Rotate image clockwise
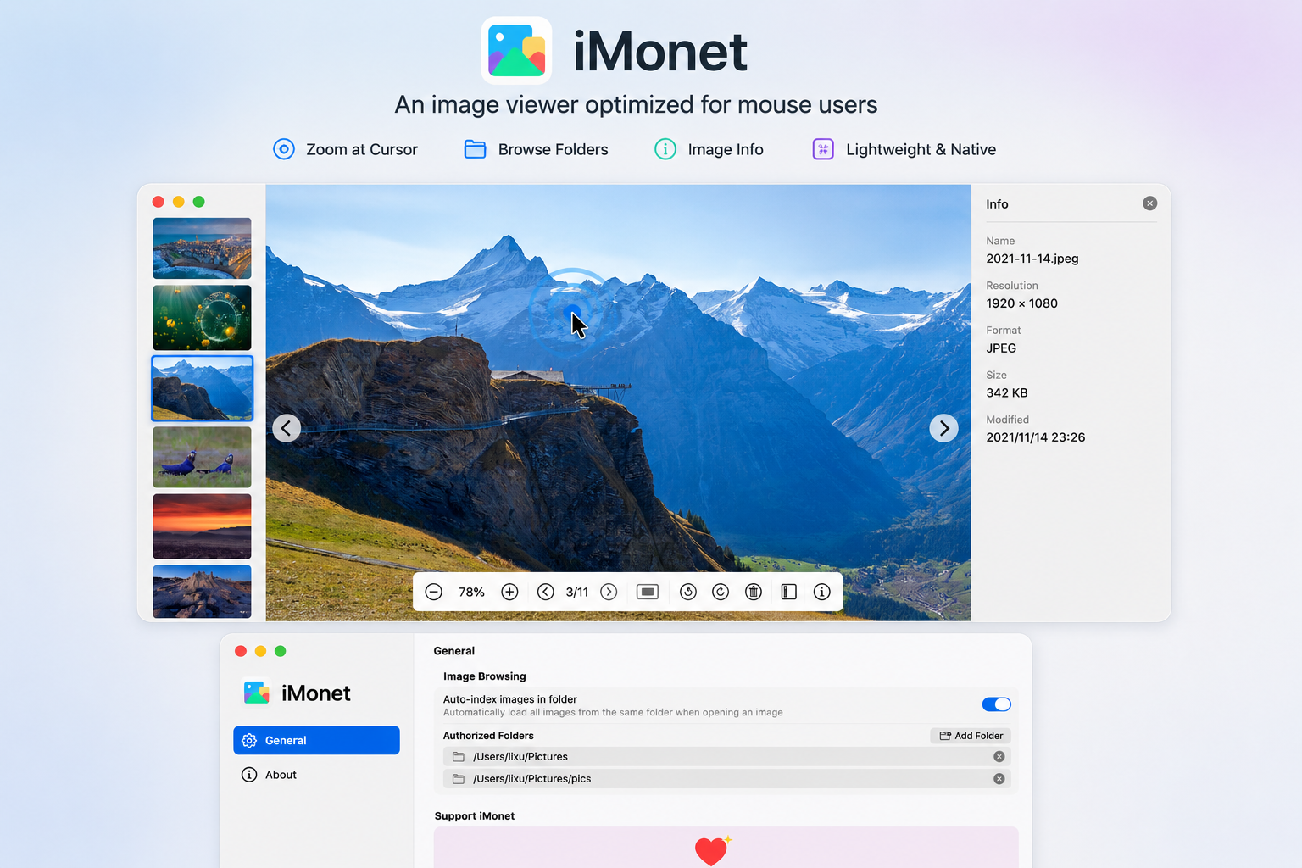 click(x=721, y=592)
